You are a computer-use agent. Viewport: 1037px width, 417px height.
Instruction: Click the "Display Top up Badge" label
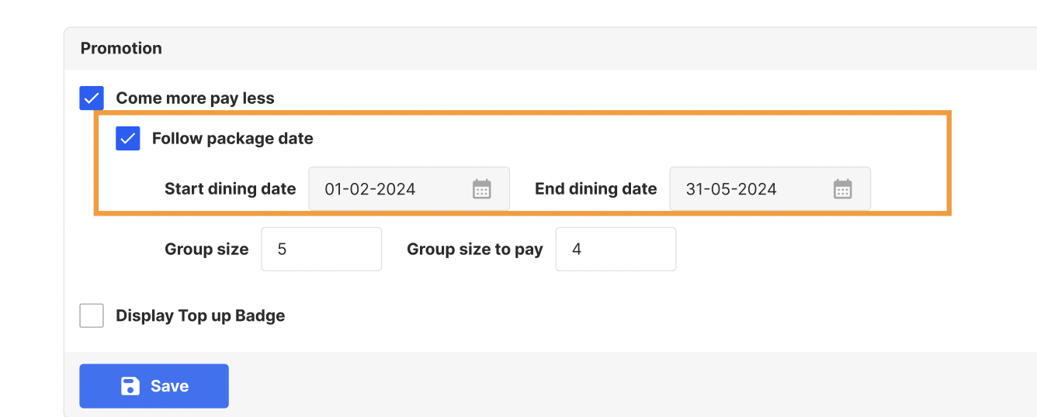[200, 315]
